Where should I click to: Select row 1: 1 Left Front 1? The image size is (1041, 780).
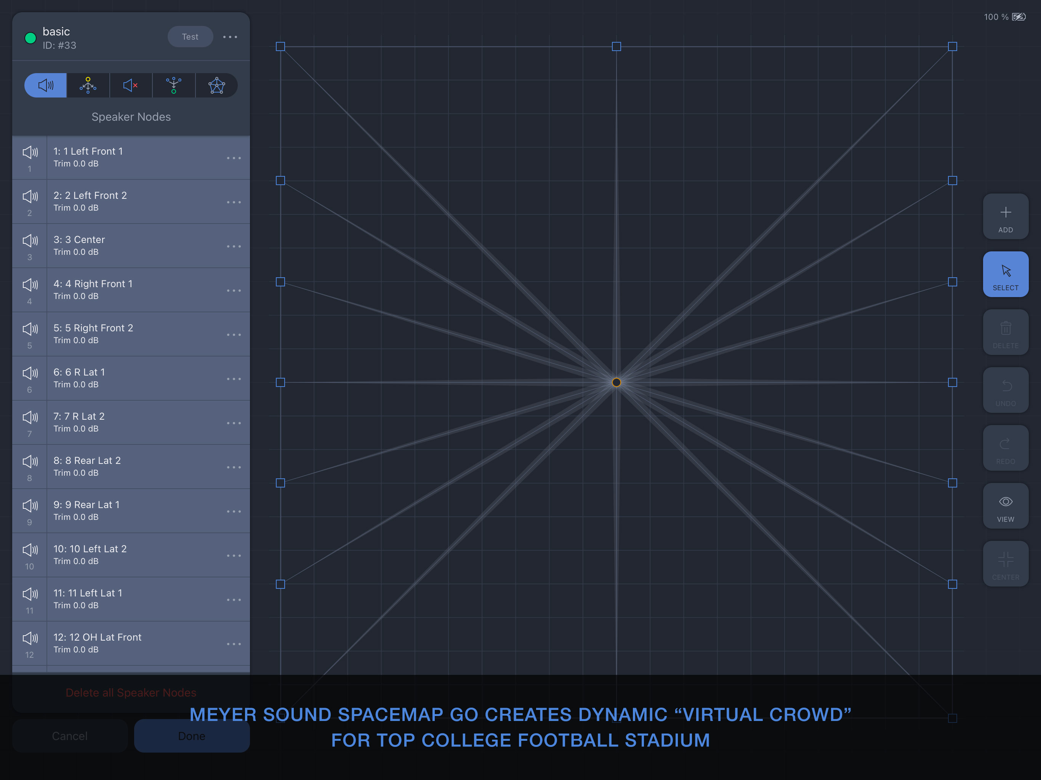click(x=131, y=158)
